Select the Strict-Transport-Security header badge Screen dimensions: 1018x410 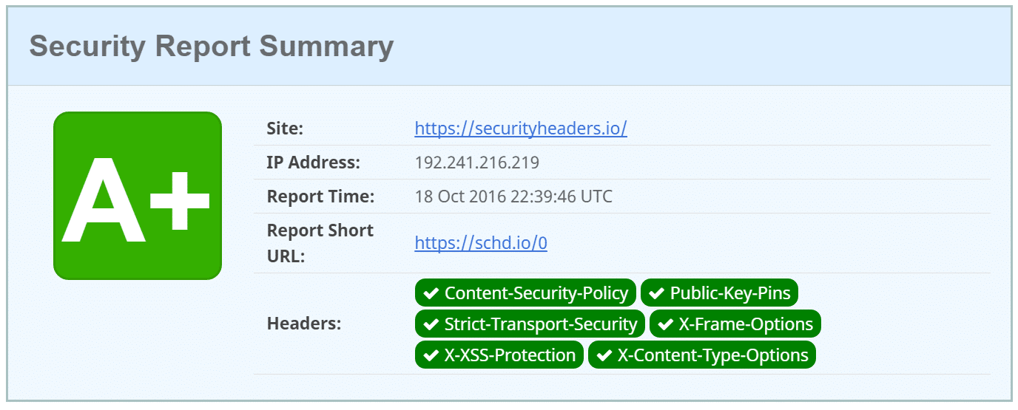click(530, 324)
